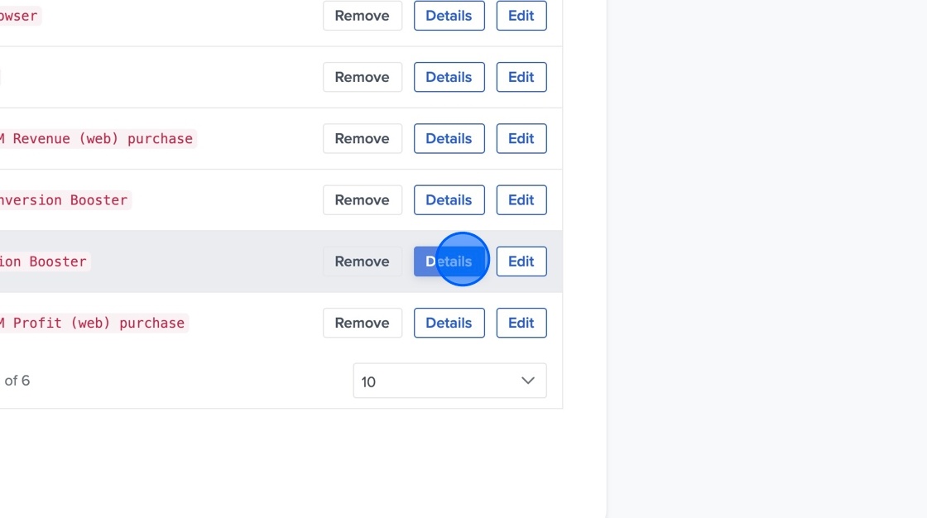
Task: Open Details on the highlighted row
Action: [x=449, y=261]
